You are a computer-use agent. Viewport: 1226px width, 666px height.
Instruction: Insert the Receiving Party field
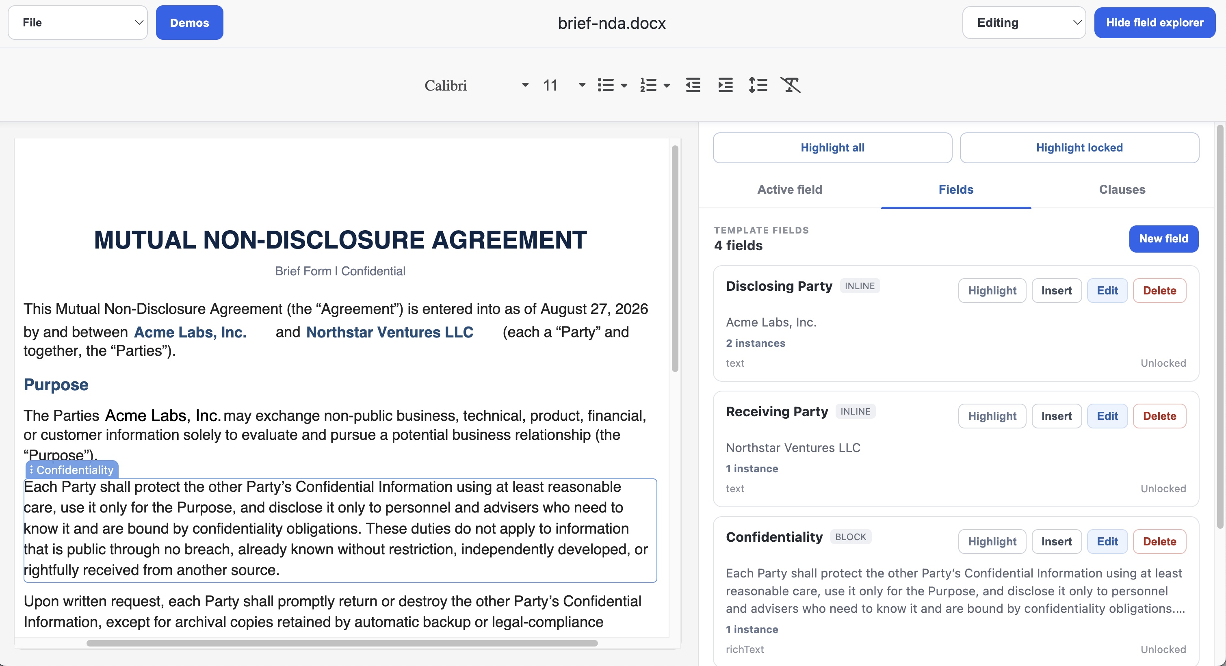point(1057,416)
